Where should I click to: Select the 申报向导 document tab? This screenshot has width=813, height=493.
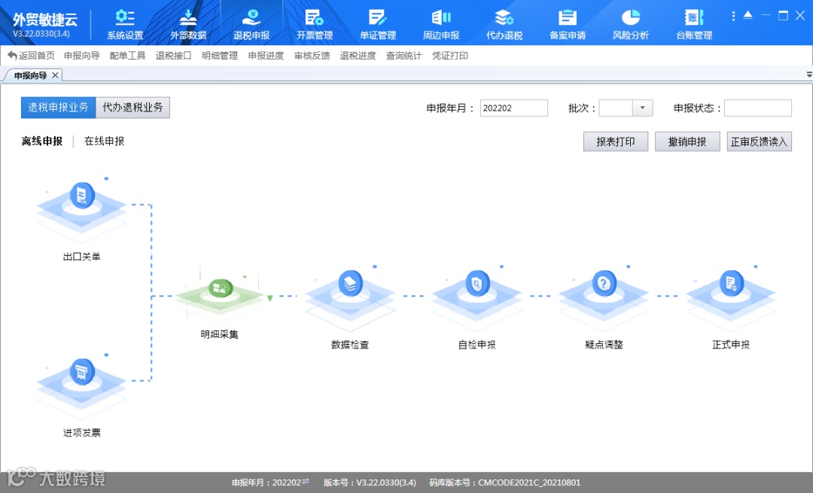pyautogui.click(x=31, y=75)
